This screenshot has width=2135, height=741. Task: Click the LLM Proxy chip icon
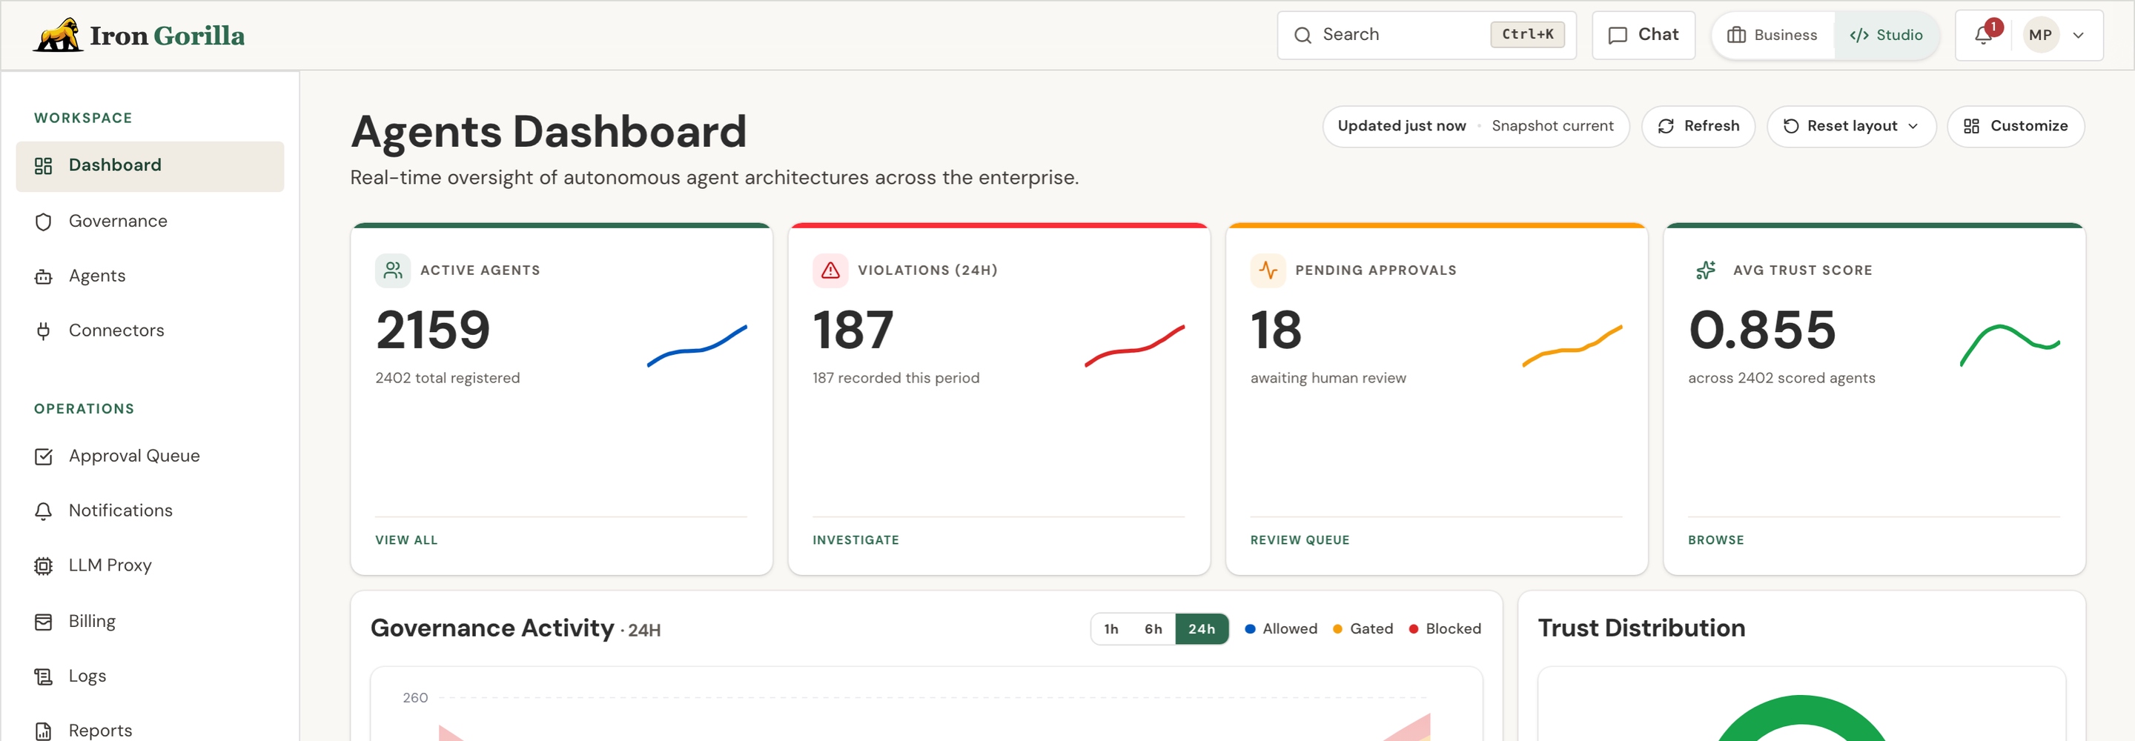pyautogui.click(x=43, y=565)
